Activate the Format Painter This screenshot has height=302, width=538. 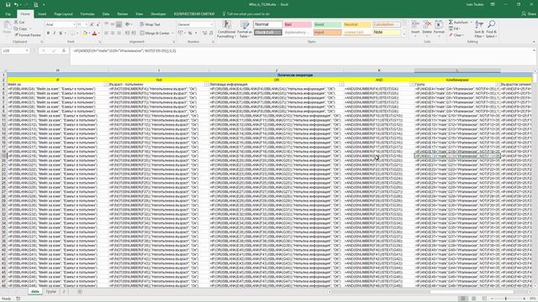[x=28, y=35]
